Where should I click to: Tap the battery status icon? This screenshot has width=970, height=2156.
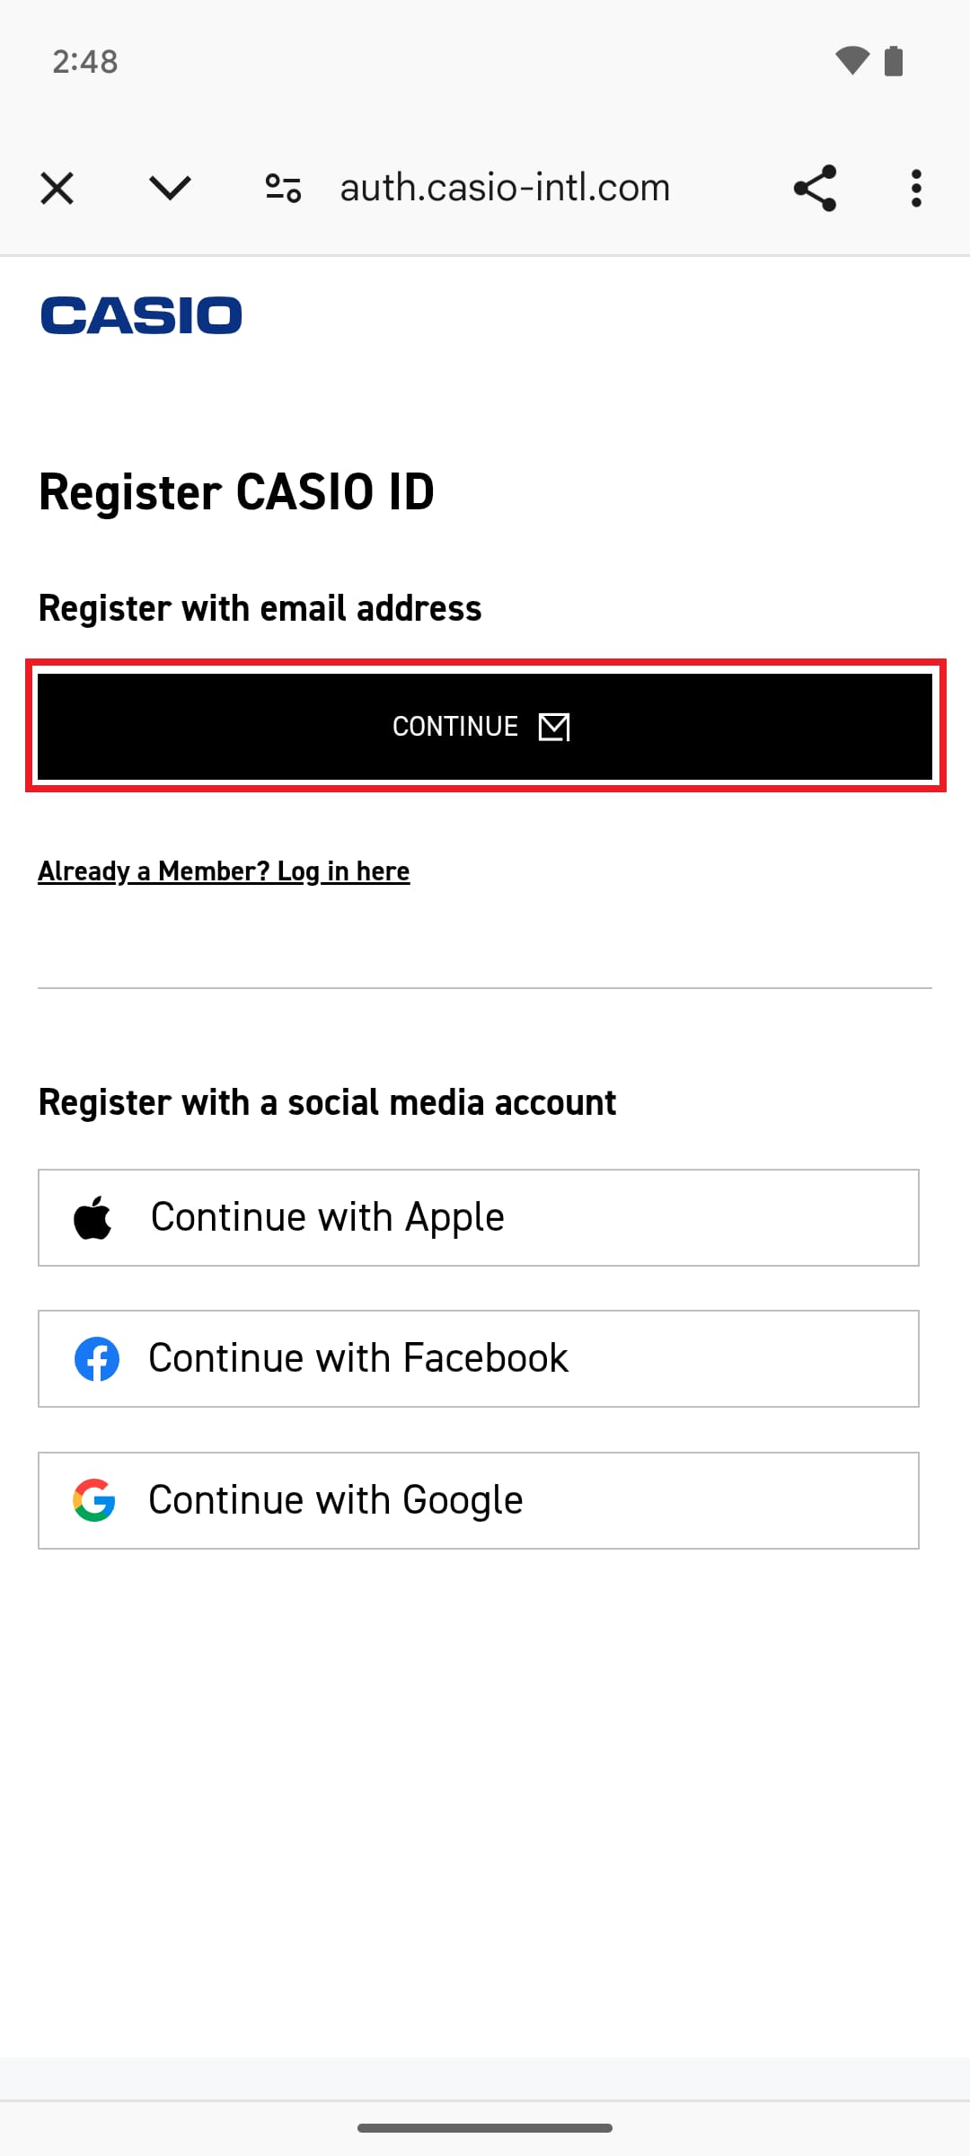pyautogui.click(x=894, y=61)
